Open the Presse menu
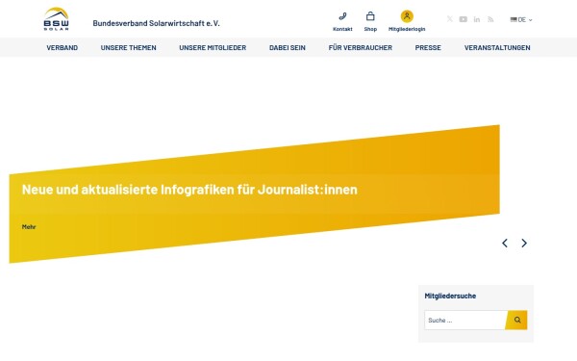This screenshot has height=361, width=577. point(428,47)
